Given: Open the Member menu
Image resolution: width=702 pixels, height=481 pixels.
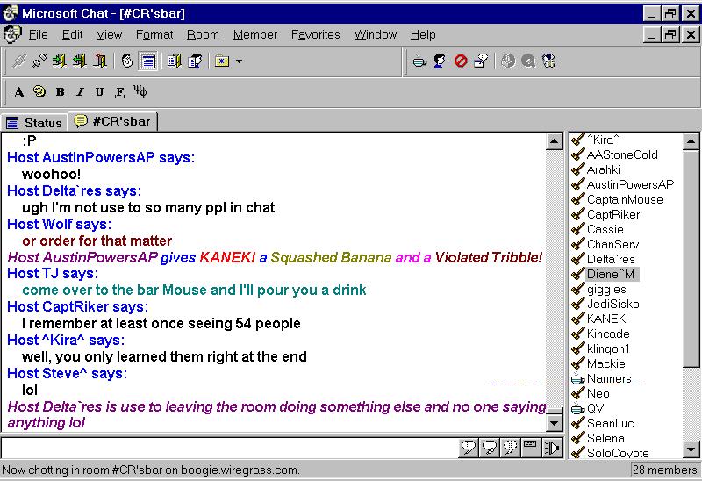Looking at the screenshot, I should coord(255,34).
